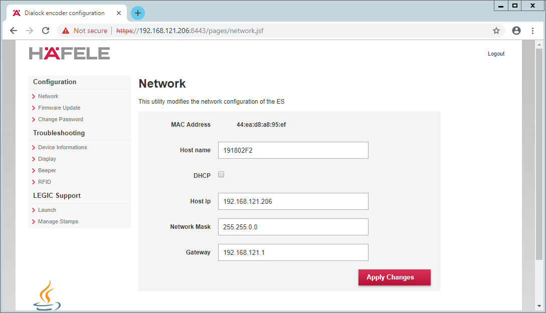Viewport: 546px width, 313px height.
Task: Go back to the previous page
Action: (14, 31)
